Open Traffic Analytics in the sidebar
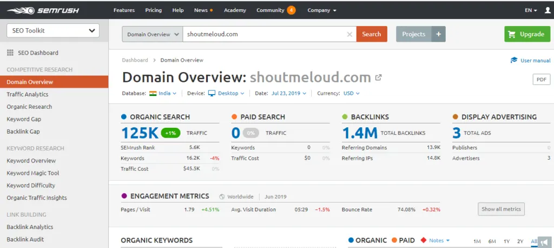 click(28, 94)
